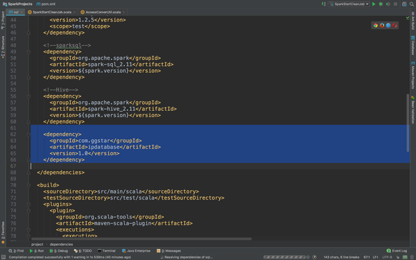
Task: Change the UTF-8 file encoding
Action: [387, 257]
